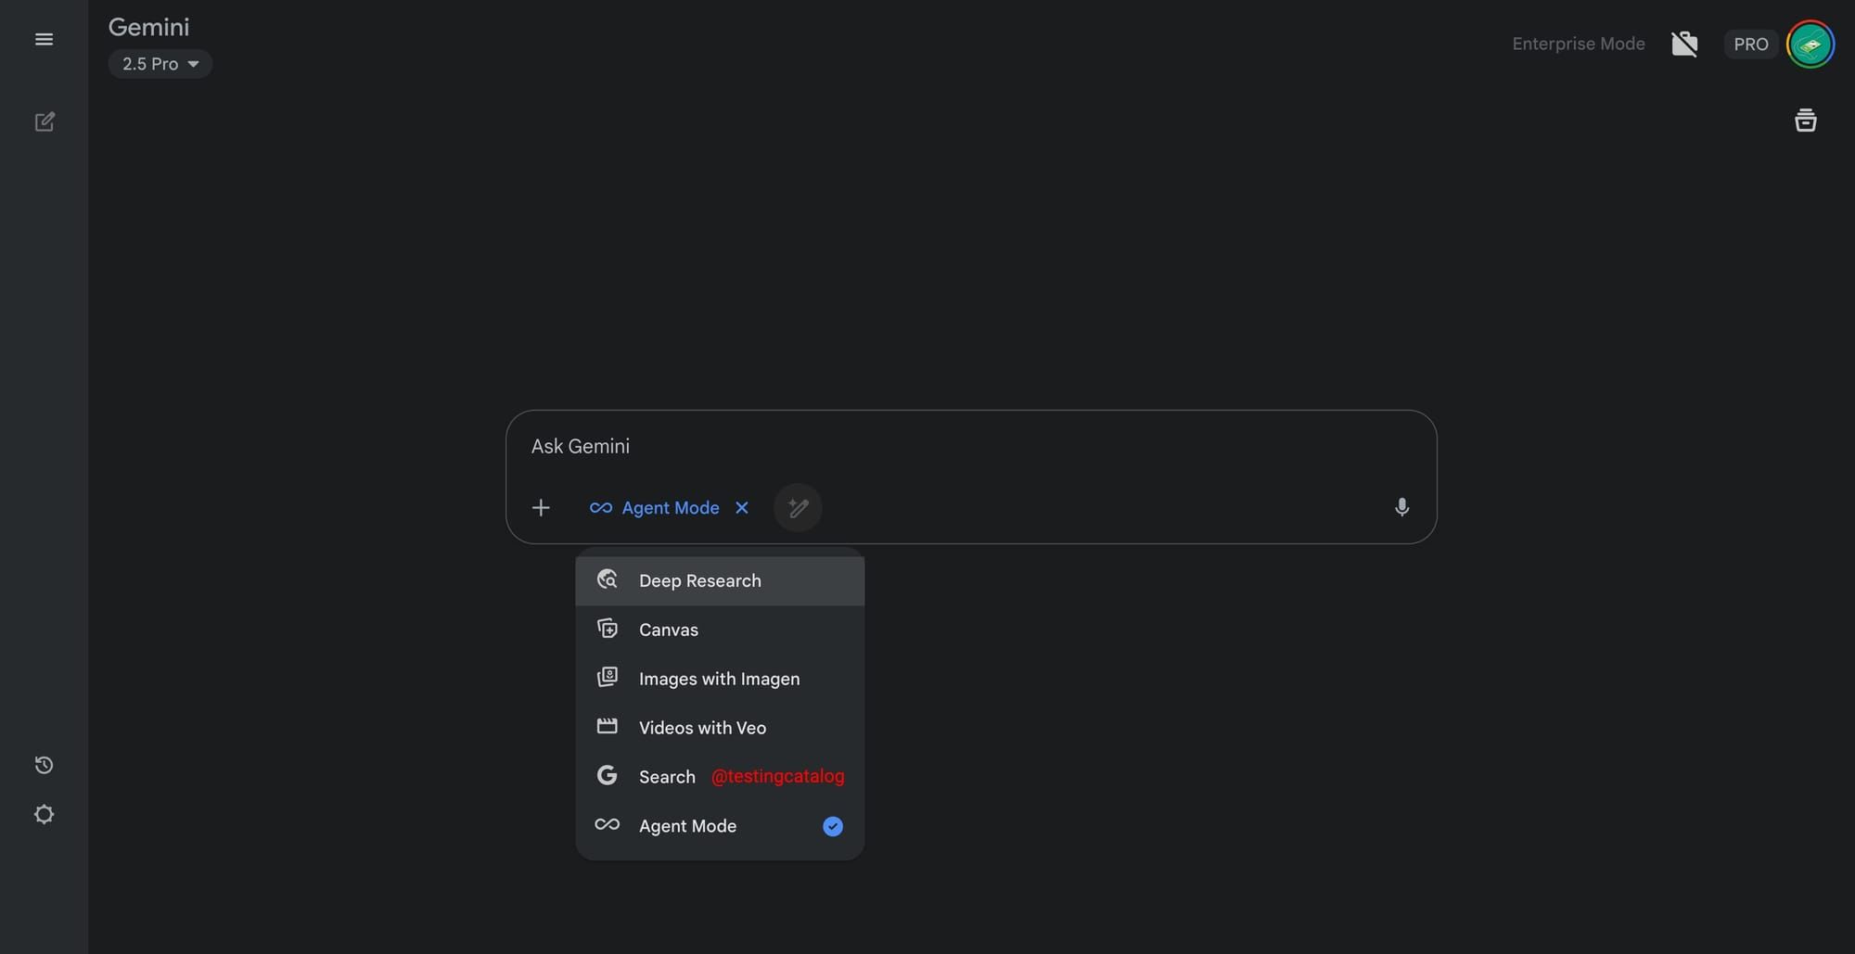Click the Enterprise Mode label

(1578, 44)
